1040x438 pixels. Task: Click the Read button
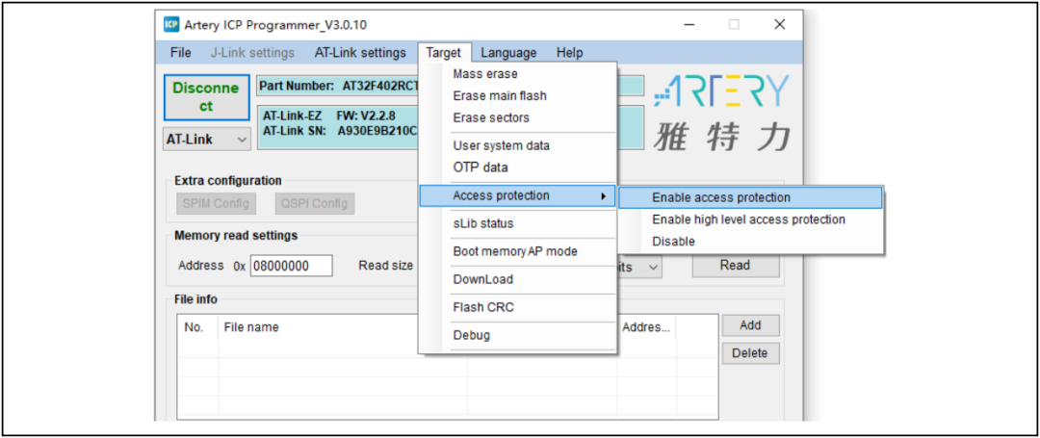click(x=736, y=265)
